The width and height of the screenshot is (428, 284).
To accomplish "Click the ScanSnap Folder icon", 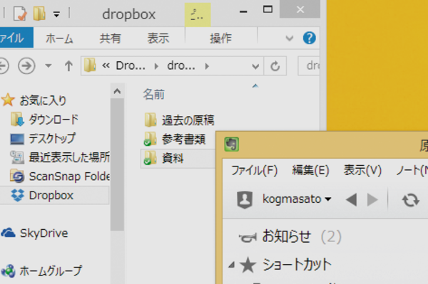I will (x=17, y=176).
